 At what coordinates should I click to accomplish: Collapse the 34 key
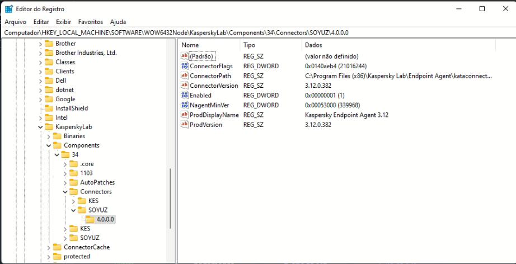click(x=57, y=154)
